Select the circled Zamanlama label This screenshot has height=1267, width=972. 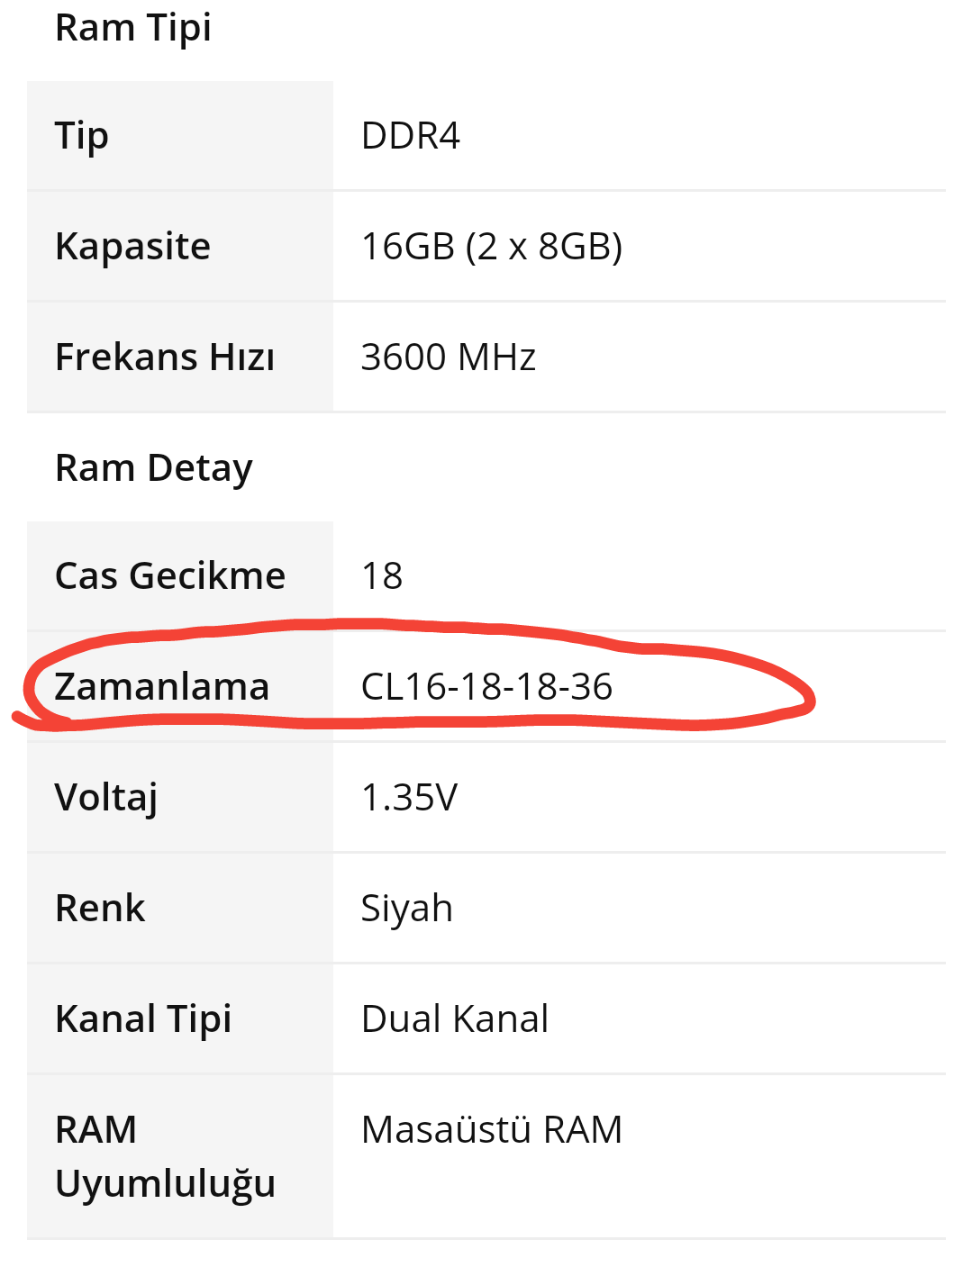[x=162, y=687]
